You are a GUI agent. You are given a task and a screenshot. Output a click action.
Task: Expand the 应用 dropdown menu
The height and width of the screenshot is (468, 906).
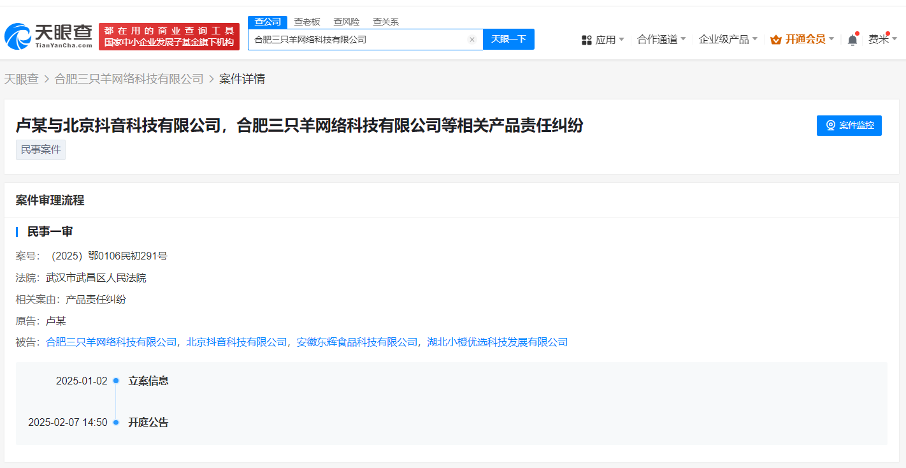click(603, 40)
